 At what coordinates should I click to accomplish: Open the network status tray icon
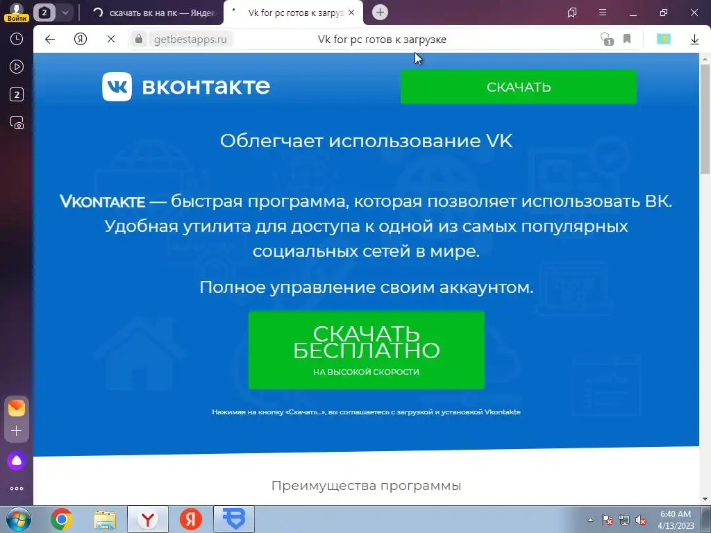(x=624, y=521)
